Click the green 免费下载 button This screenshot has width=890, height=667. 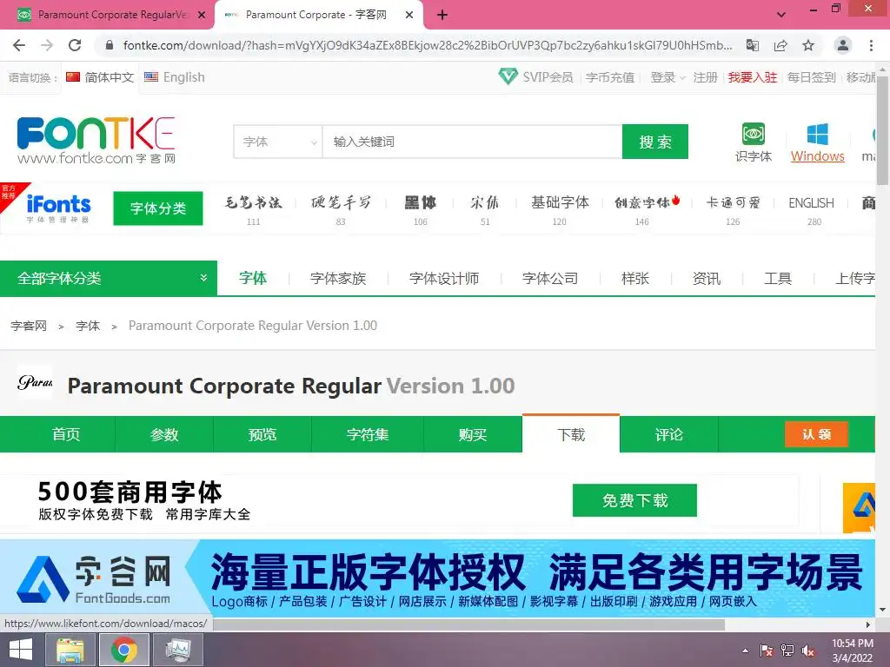click(x=634, y=500)
